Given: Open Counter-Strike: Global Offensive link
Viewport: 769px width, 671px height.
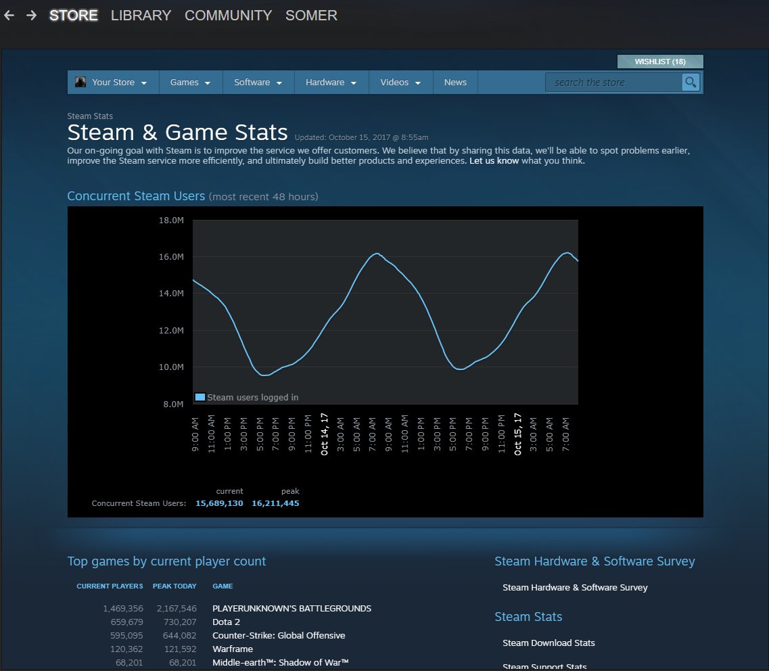Looking at the screenshot, I should point(279,635).
